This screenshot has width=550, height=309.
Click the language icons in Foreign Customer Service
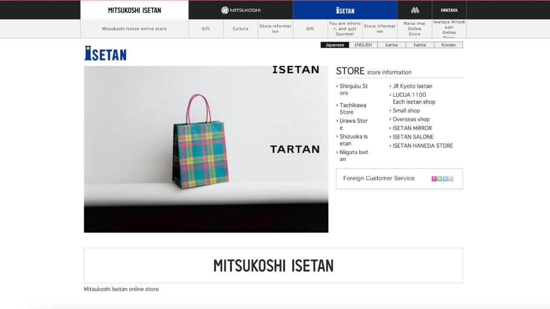click(x=443, y=179)
